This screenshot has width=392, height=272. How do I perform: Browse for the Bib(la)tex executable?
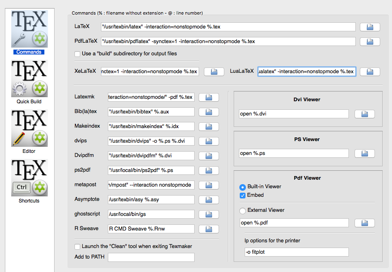pos(209,112)
